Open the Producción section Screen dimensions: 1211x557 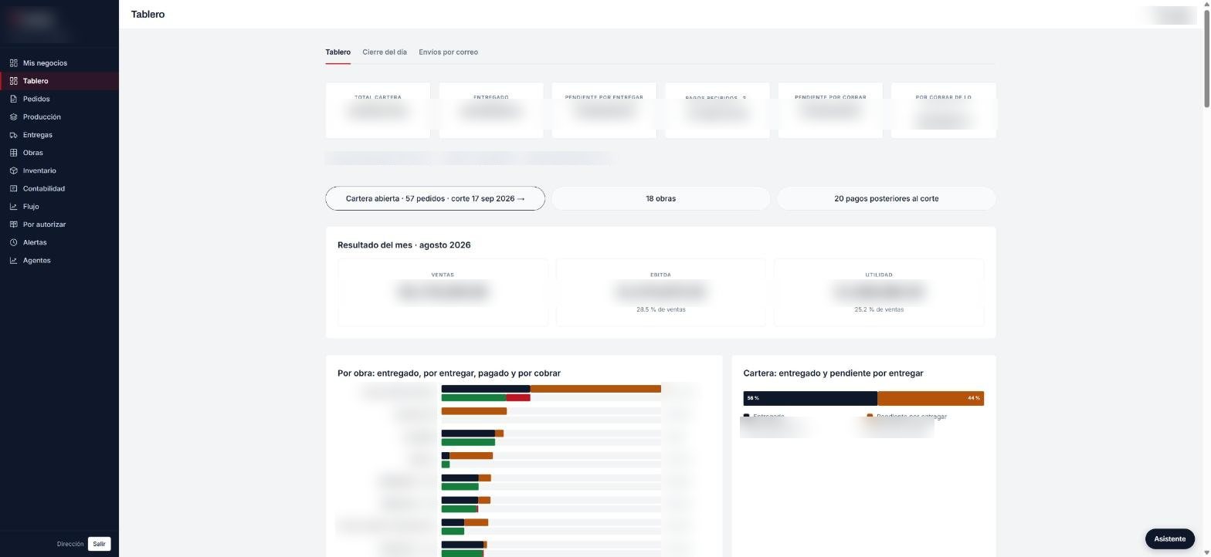59,117
